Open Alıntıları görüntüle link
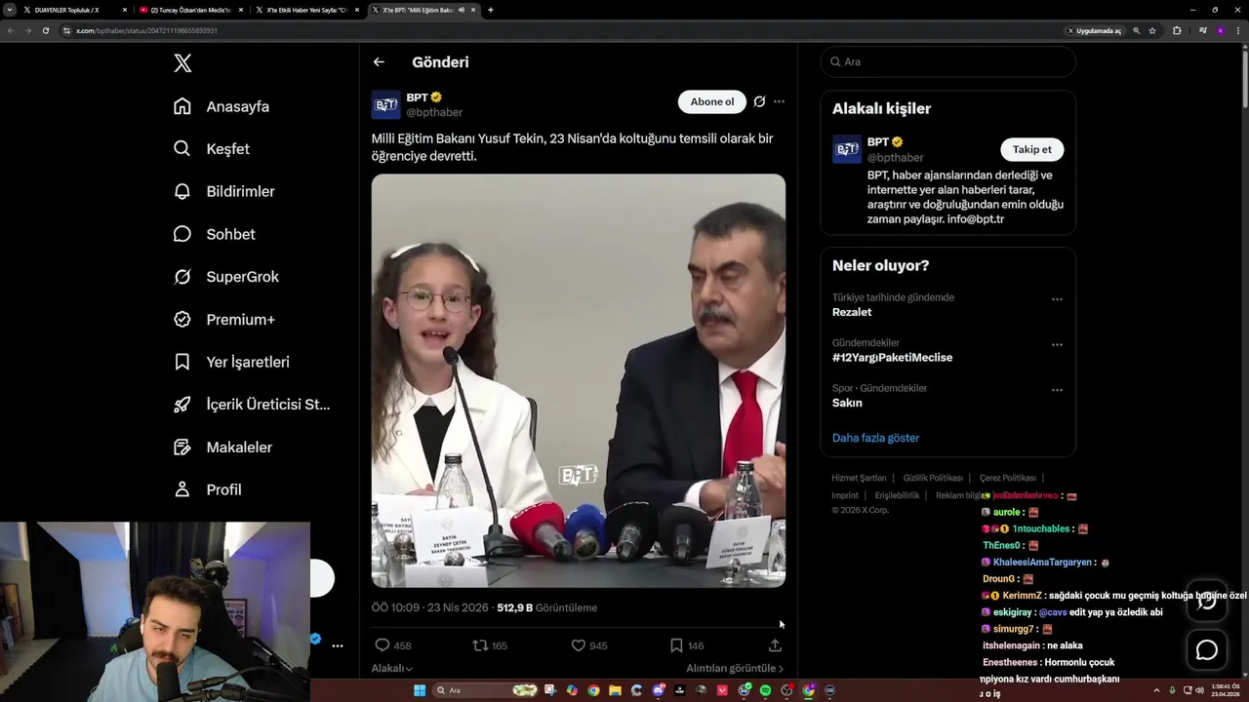The height and width of the screenshot is (702, 1249). (x=735, y=668)
